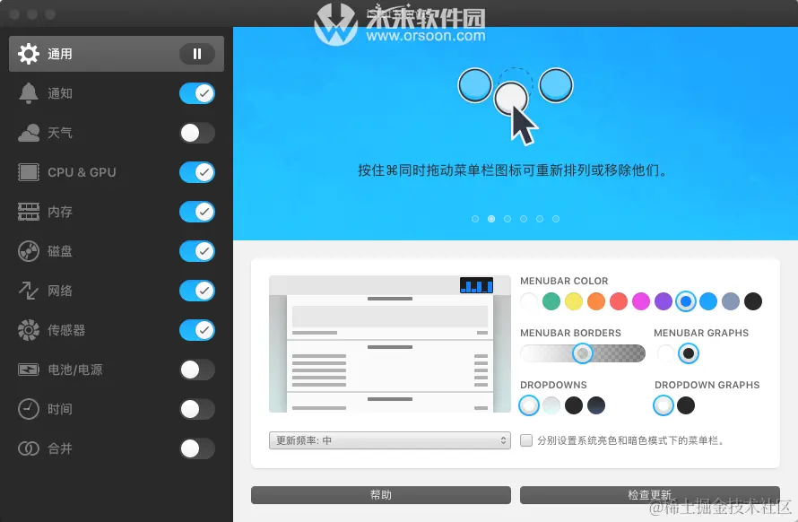Click the menubar preview thumbnail
Viewport: 798px width, 522px height.
(390, 344)
